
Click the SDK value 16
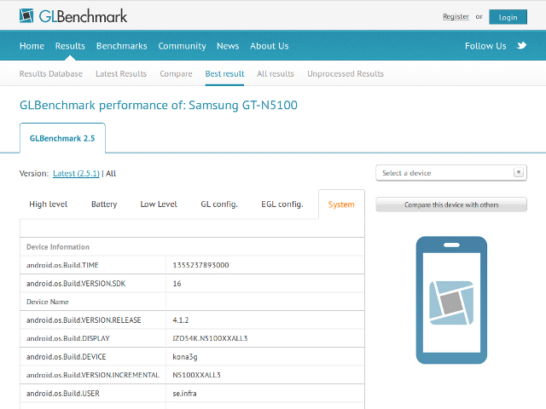click(x=177, y=284)
